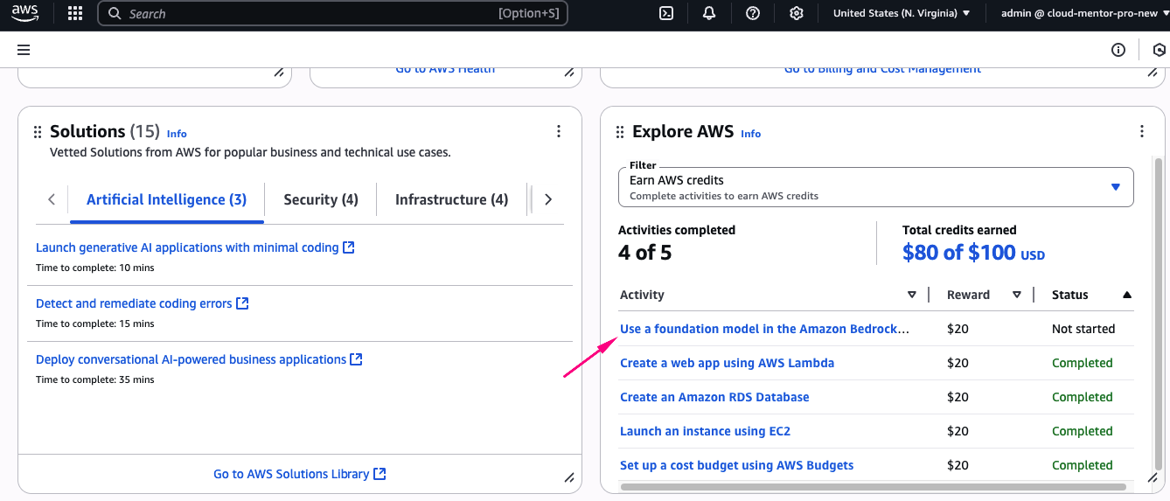Click the AWS logo home icon

point(24,13)
